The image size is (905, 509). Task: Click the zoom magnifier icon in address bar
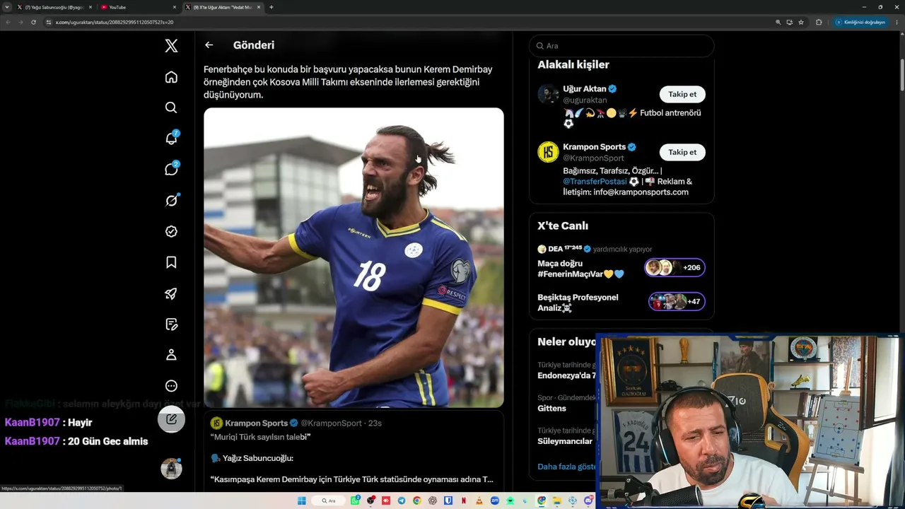[x=778, y=22]
